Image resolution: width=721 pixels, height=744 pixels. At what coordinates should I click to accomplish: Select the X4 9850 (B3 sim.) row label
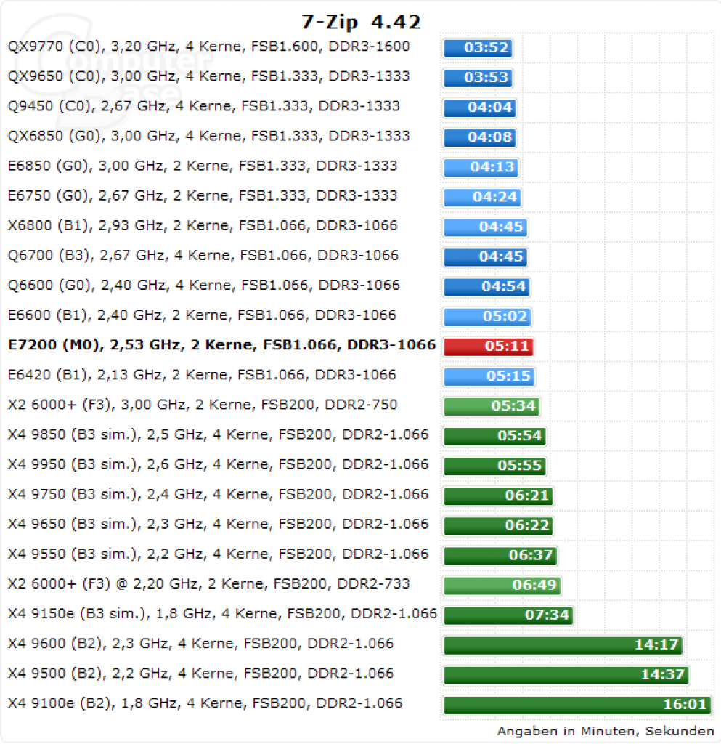click(x=218, y=435)
